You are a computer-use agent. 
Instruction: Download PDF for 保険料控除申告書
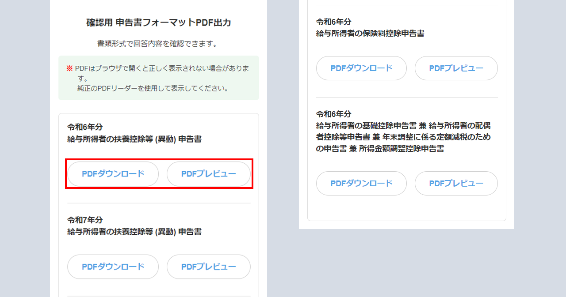(x=361, y=68)
